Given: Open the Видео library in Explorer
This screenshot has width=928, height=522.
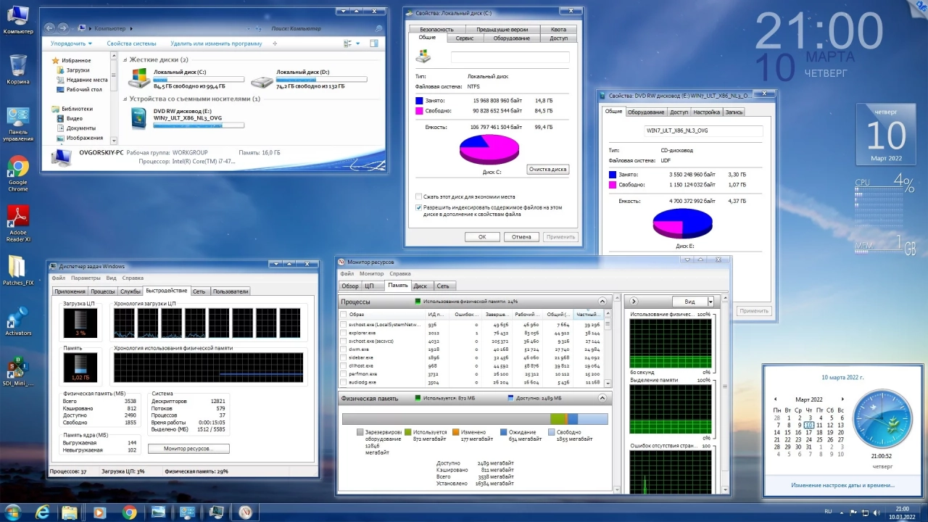Looking at the screenshot, I should [x=70, y=118].
